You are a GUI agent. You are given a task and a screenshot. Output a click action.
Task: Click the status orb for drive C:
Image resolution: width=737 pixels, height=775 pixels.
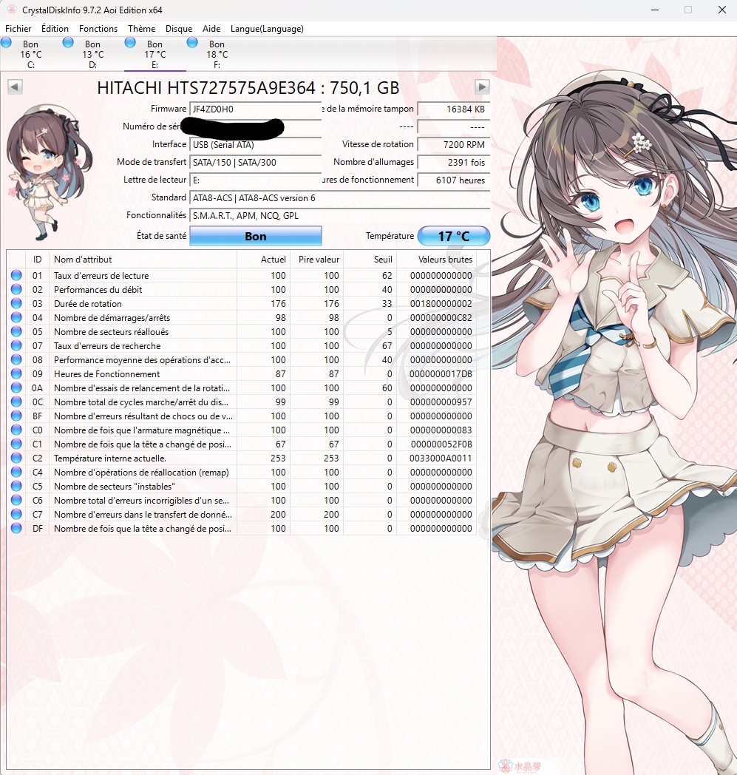click(x=7, y=44)
